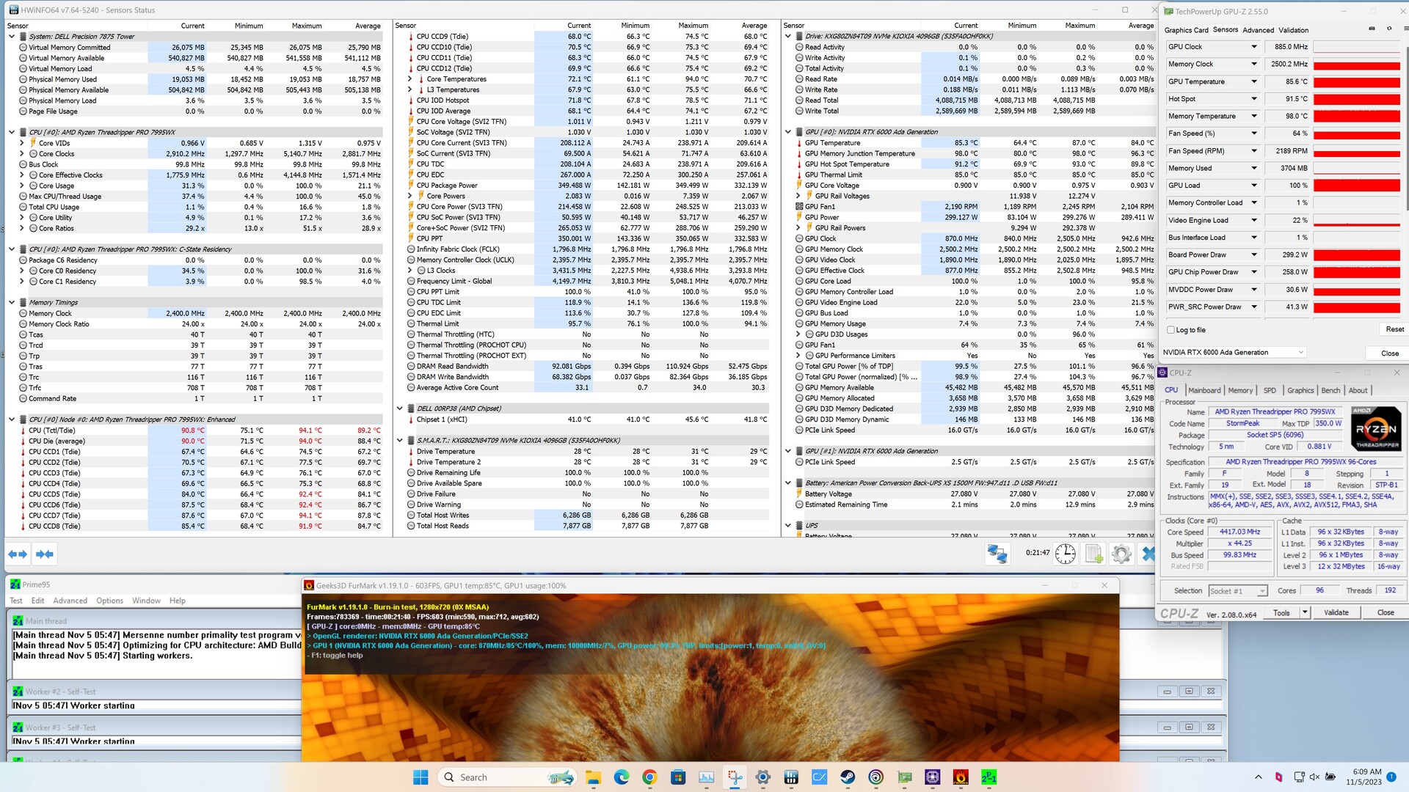Switch to the Advanced tab in GPU-Z
Image resolution: width=1409 pixels, height=792 pixels.
pos(1258,30)
